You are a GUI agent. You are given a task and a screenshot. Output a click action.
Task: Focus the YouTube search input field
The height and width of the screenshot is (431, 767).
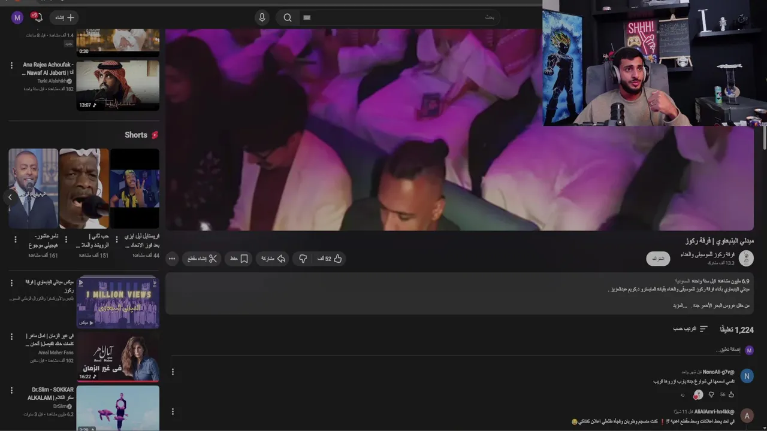click(399, 17)
